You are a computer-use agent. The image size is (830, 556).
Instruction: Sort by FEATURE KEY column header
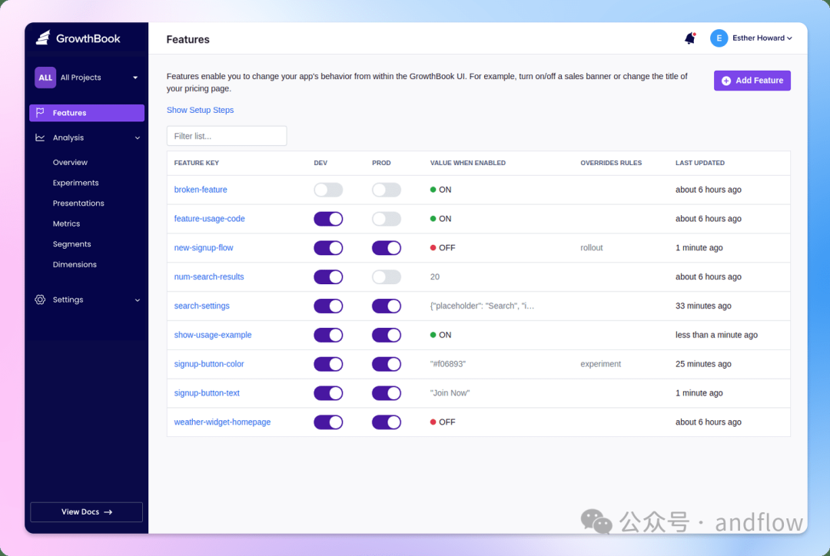pyautogui.click(x=197, y=163)
